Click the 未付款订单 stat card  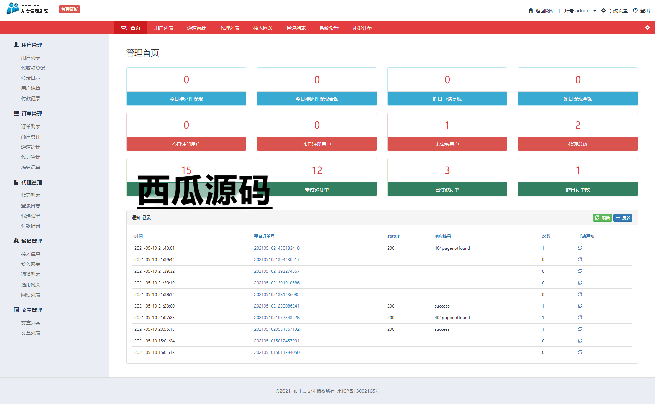click(317, 177)
